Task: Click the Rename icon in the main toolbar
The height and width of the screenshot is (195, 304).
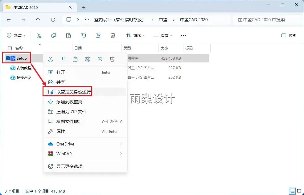Action: coord(83,35)
